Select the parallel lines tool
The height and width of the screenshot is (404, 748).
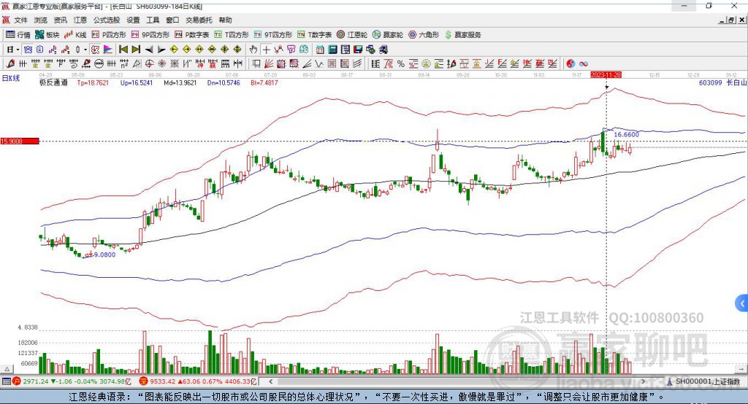coord(357,63)
